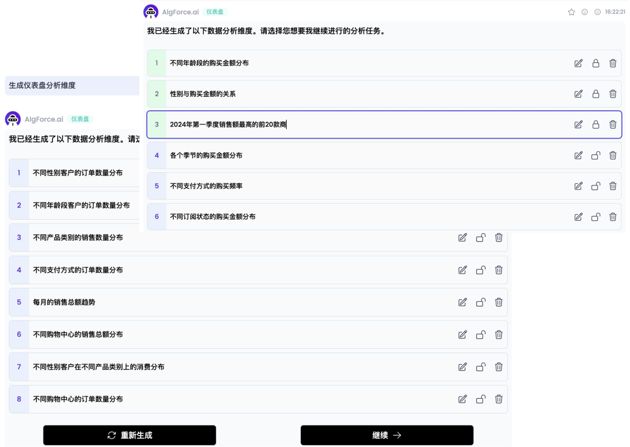Edit the 不同产品类别的销售数量分布 item
The image size is (630, 447).
[463, 237]
